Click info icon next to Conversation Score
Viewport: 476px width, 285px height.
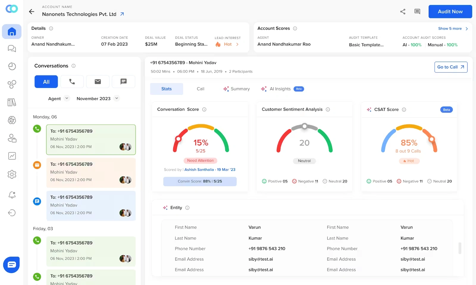pos(204,109)
